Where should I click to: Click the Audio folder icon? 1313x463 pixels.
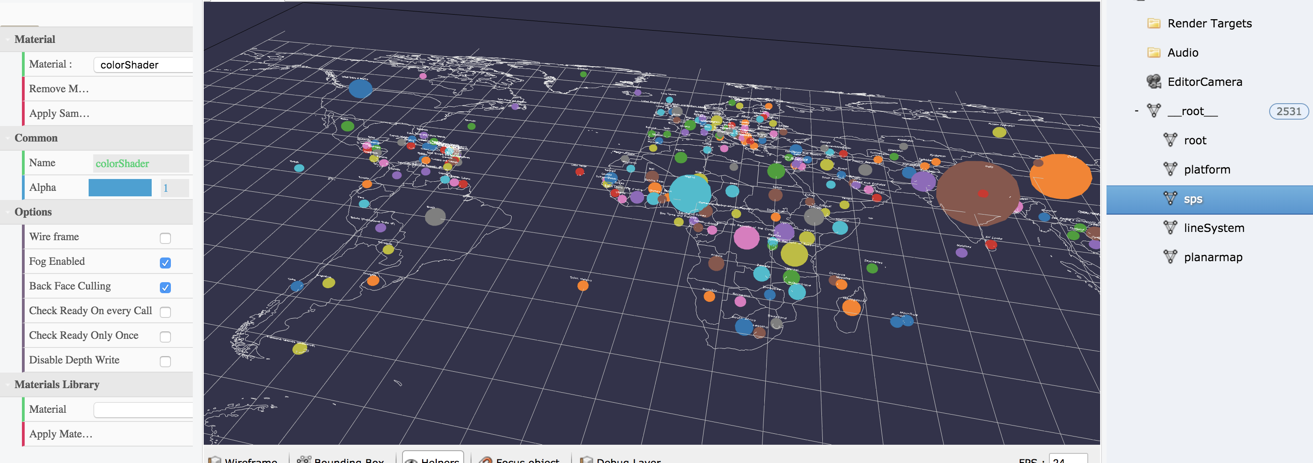point(1154,53)
